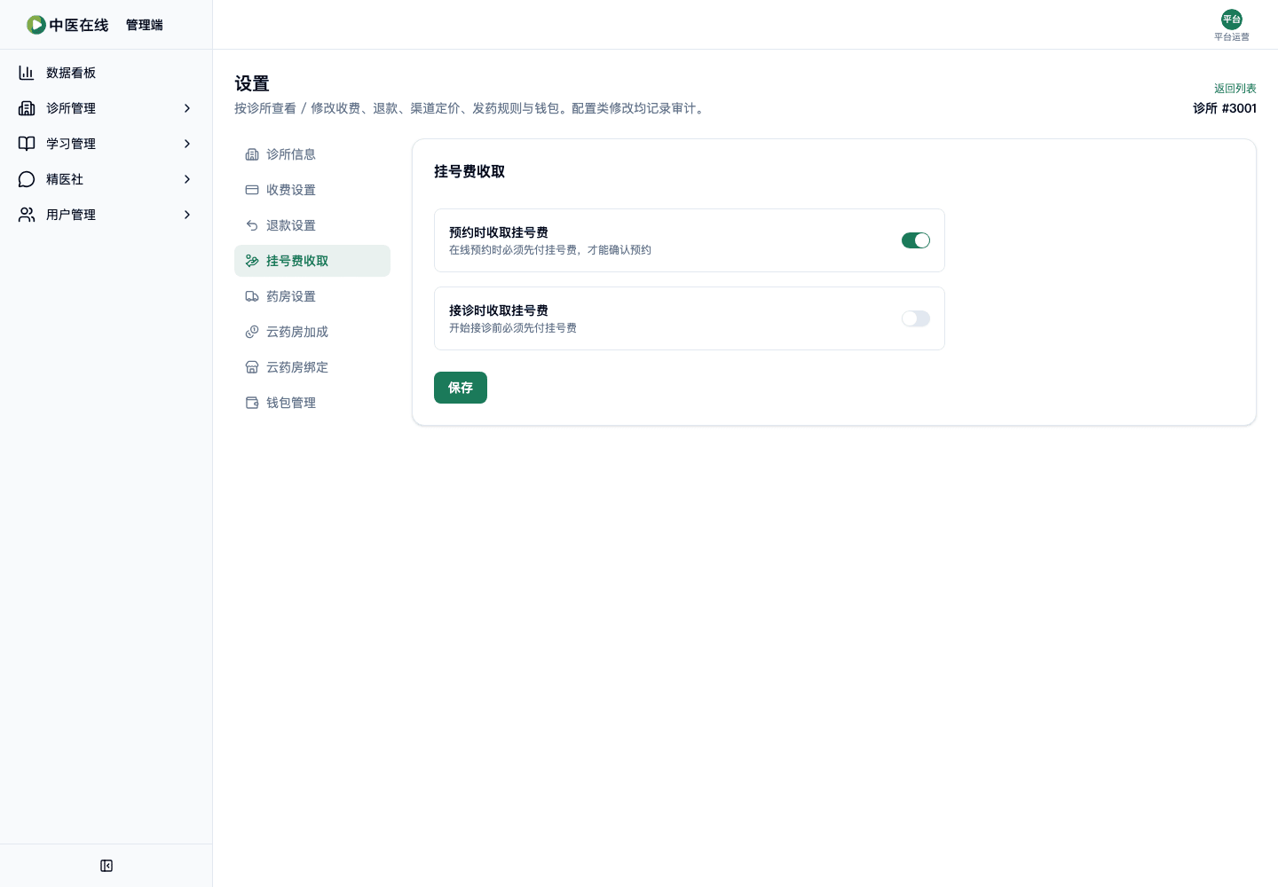Select the 挂号费收取 tab
Viewport: 1278px width, 887px height.
point(312,261)
